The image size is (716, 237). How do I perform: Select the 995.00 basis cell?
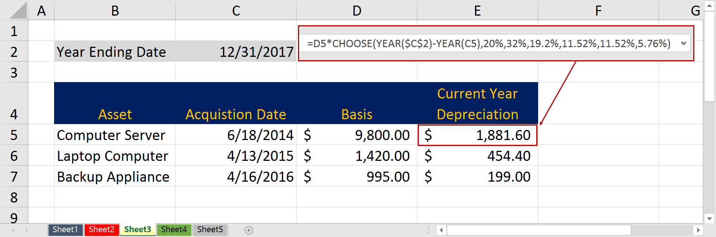357,176
